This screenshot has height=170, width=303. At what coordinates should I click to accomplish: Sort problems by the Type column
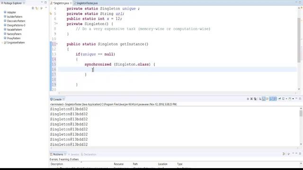[x=180, y=164]
